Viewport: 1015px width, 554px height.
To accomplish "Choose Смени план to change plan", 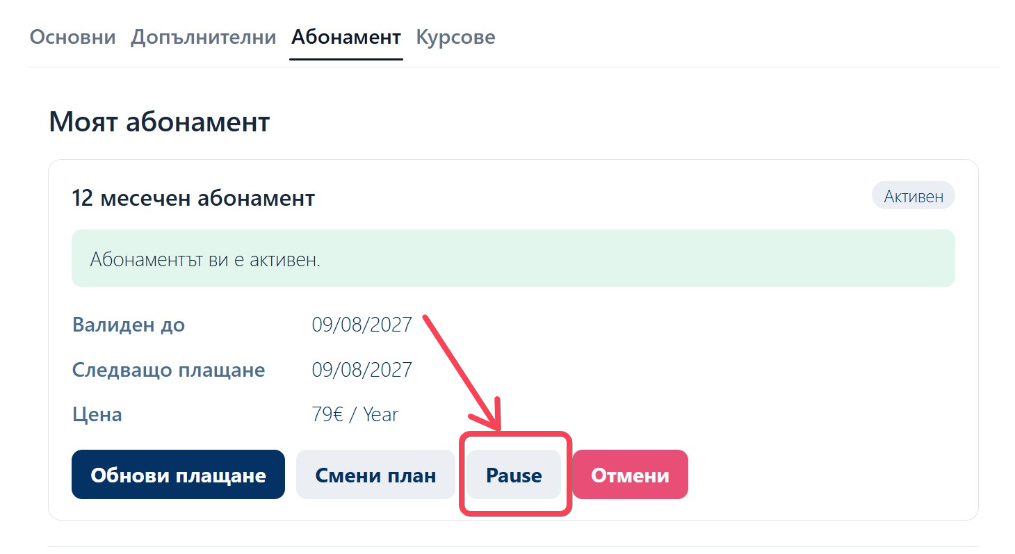I will [375, 475].
